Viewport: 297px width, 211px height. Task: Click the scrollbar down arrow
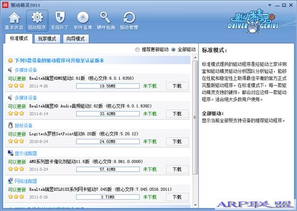click(x=195, y=205)
